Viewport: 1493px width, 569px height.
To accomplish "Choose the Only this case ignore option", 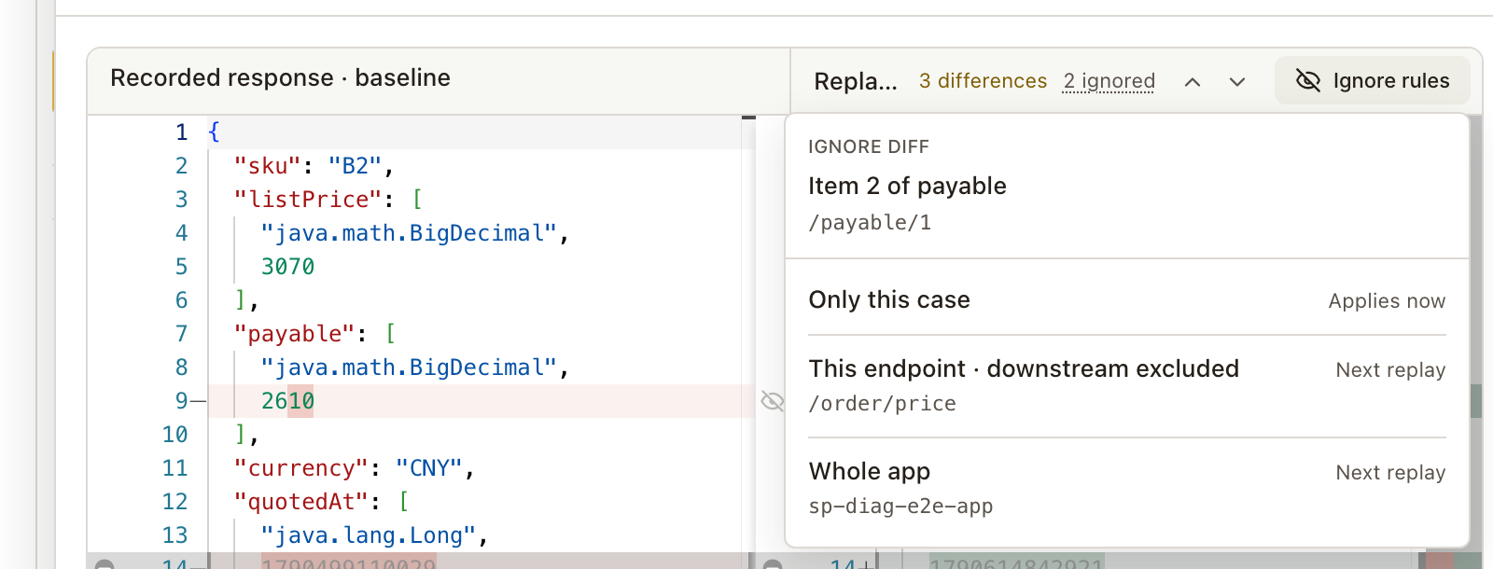I will point(1127,300).
